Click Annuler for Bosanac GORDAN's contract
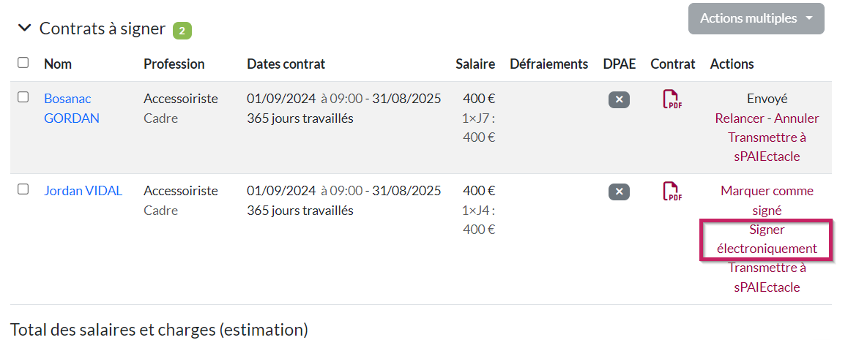 point(797,118)
